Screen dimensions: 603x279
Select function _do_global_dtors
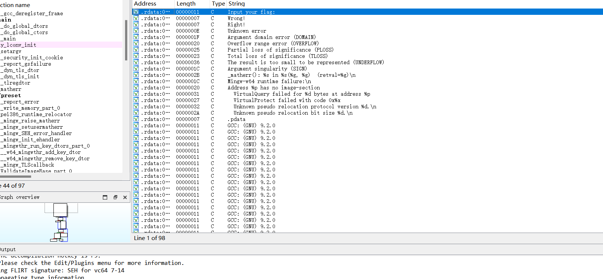tap(24, 26)
